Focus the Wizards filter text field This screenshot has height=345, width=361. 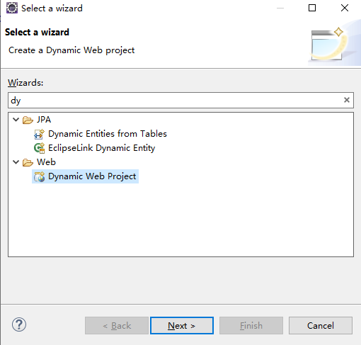click(176, 101)
